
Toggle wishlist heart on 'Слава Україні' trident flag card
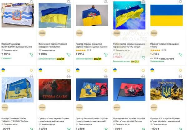pos(31,70)
